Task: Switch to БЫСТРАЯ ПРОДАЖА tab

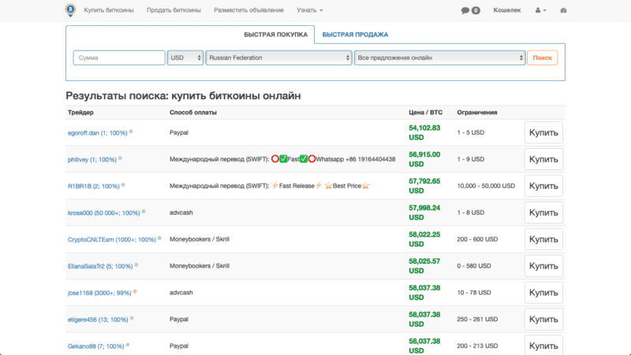Action: (x=356, y=35)
